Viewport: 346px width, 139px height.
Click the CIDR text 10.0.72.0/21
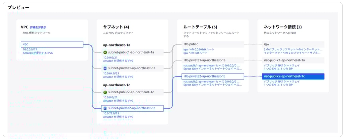click(x=111, y=114)
